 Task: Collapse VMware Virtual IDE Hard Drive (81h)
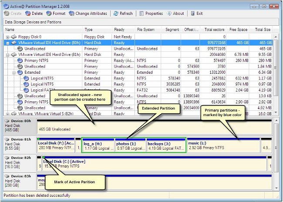tap(7, 55)
